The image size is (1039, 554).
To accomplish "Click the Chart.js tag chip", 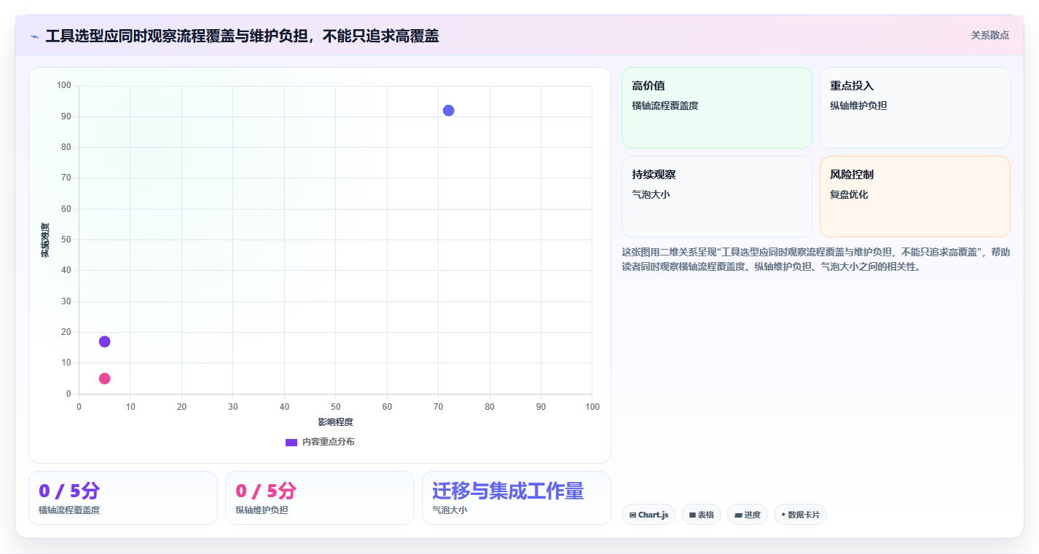I will point(648,515).
